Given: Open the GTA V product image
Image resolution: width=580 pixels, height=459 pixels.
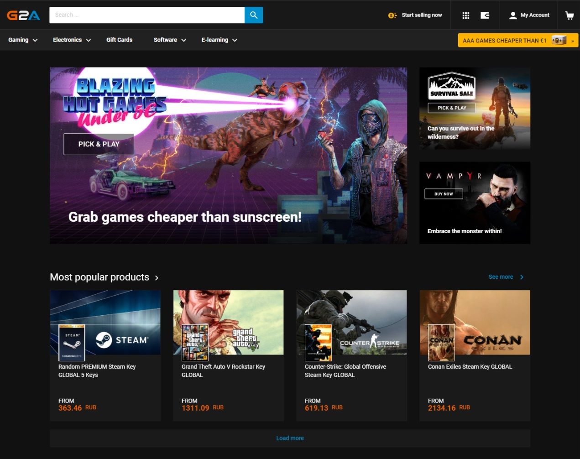Looking at the screenshot, I should coord(228,323).
